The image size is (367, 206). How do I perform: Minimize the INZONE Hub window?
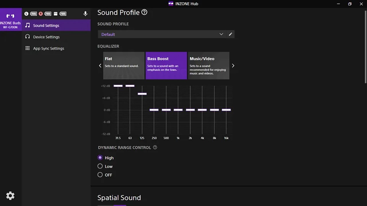coord(339,4)
